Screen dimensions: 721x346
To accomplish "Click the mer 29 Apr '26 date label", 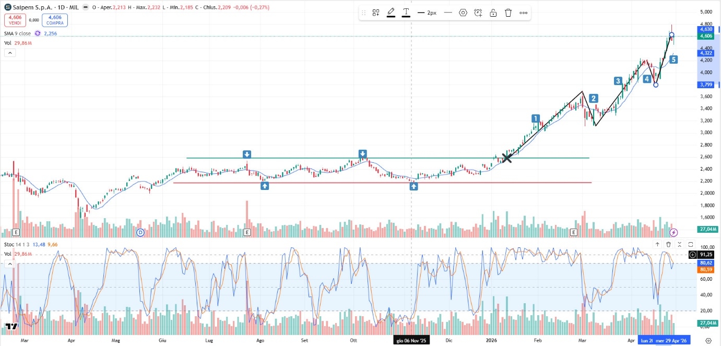I will (672, 340).
